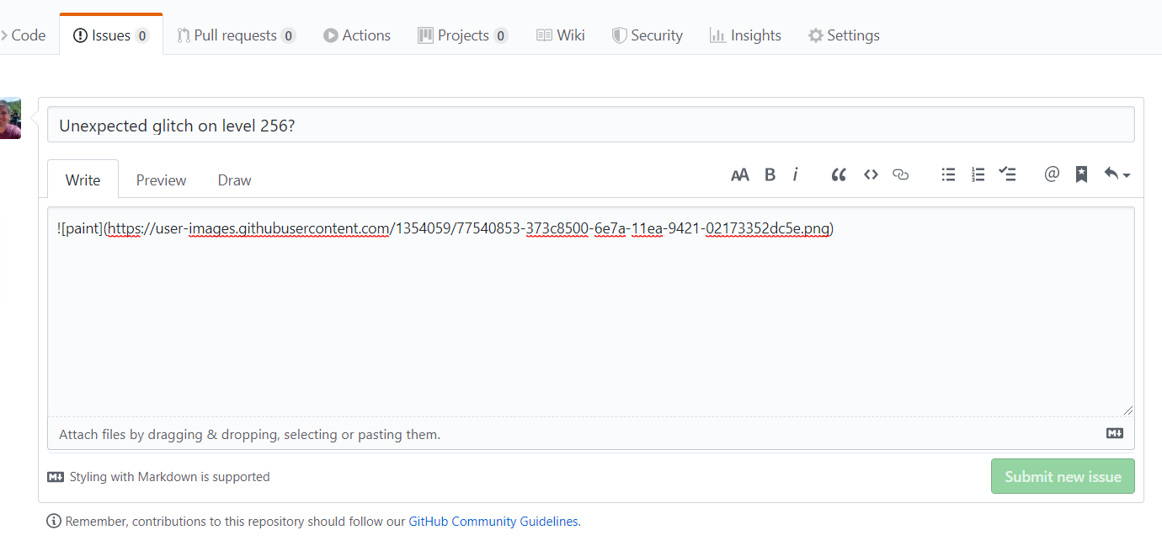The image size is (1162, 557).
Task: Click the text size (AA) formatting icon
Action: [739, 175]
